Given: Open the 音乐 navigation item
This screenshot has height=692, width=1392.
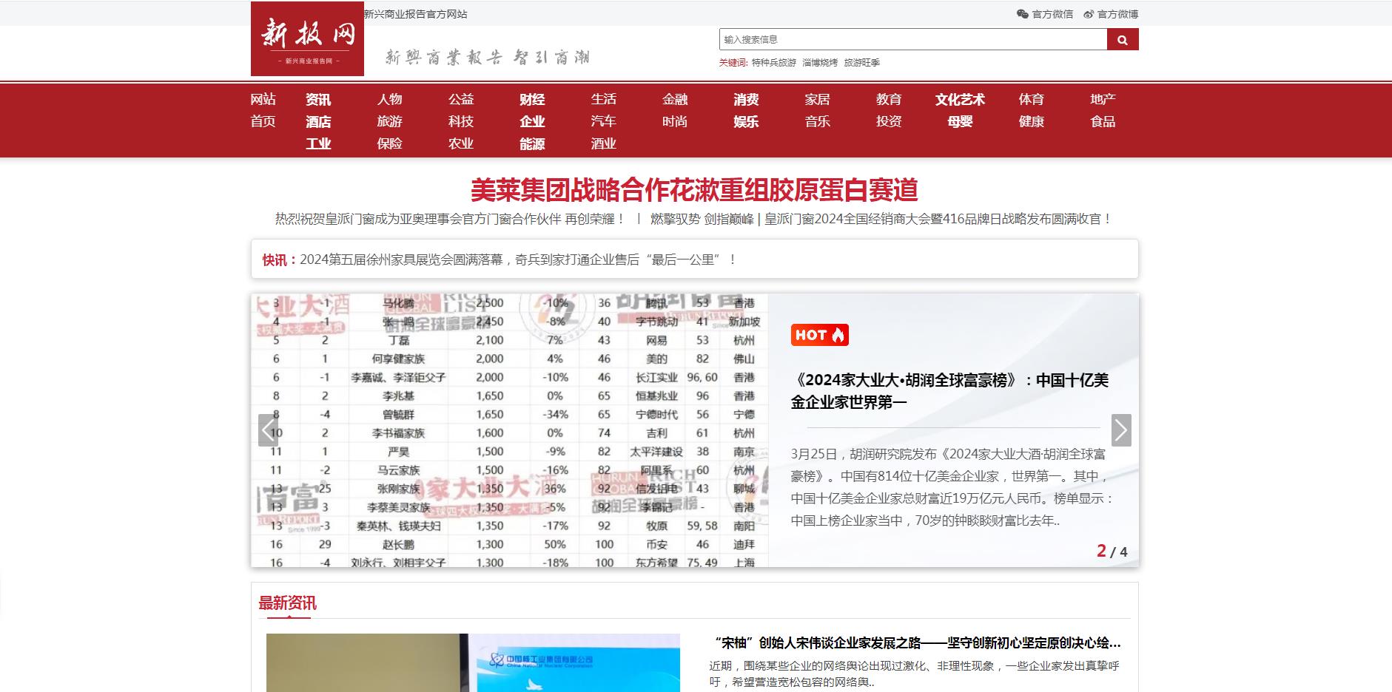Looking at the screenshot, I should [x=817, y=122].
